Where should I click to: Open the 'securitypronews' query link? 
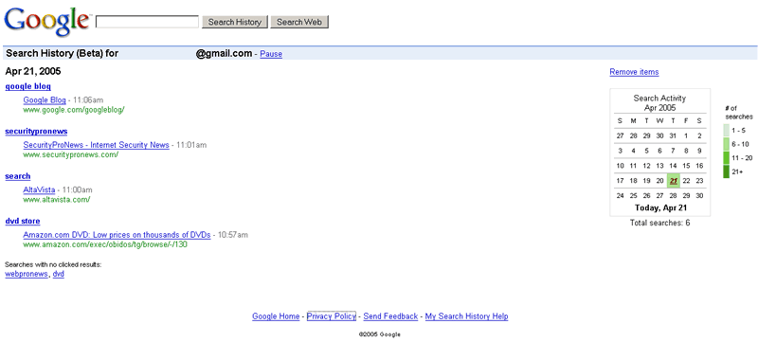36,132
